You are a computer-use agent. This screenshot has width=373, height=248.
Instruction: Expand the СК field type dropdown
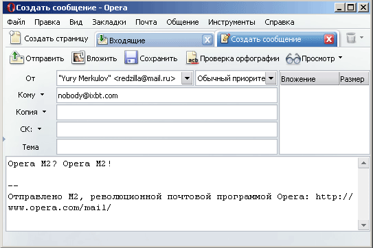(39, 128)
